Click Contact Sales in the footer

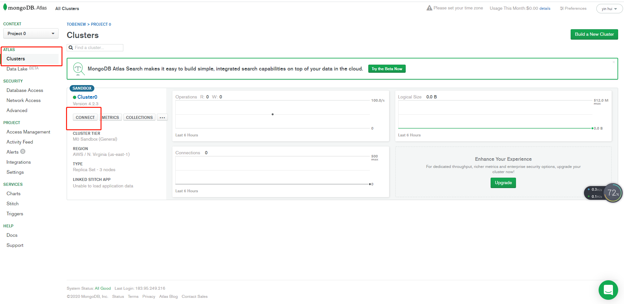tap(195, 297)
